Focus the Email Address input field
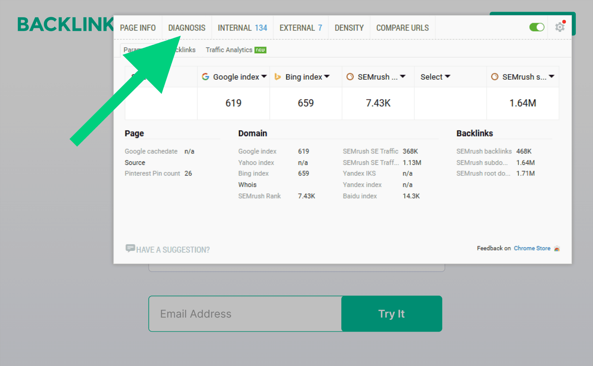 (245, 314)
